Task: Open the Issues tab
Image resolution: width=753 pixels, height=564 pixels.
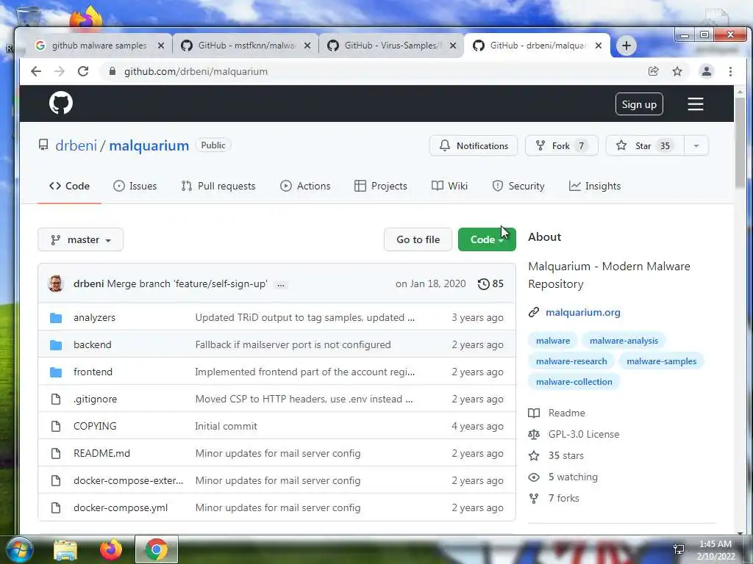Action: click(135, 186)
